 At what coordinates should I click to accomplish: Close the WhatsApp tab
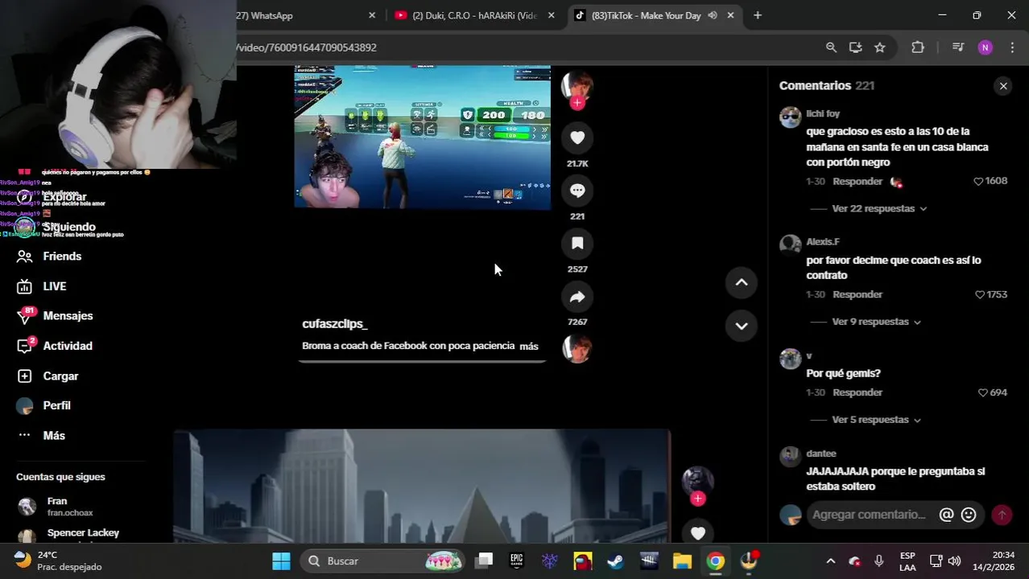point(372,15)
